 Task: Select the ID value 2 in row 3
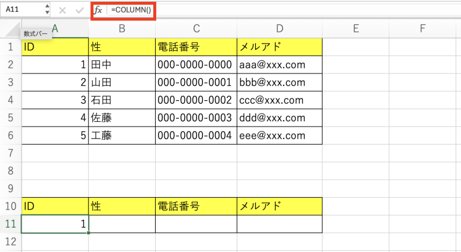coord(55,82)
